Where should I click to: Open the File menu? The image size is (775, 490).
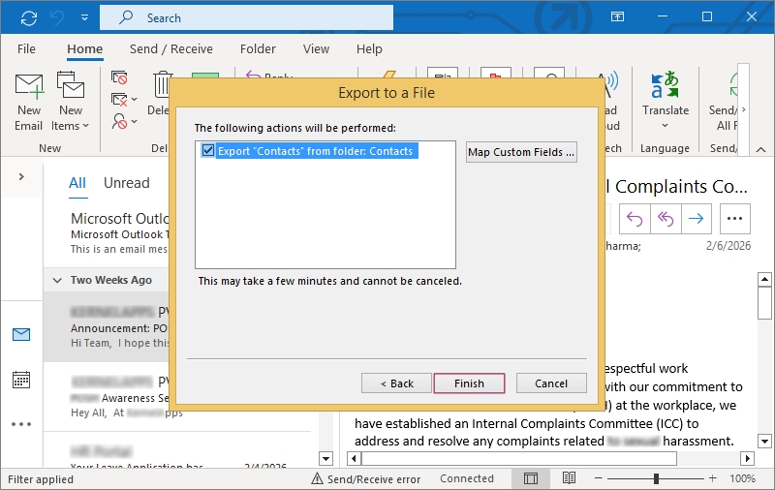[26, 49]
